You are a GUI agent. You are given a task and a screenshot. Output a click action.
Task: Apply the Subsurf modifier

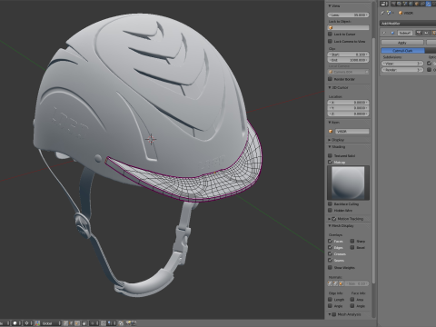click(x=402, y=43)
